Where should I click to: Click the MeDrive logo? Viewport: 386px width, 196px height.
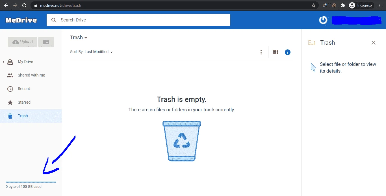pyautogui.click(x=21, y=20)
